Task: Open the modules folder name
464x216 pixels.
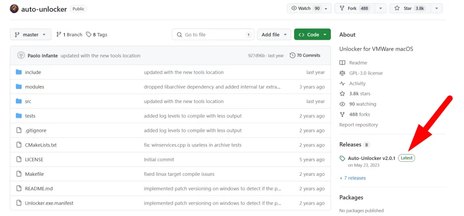Action: click(34, 87)
